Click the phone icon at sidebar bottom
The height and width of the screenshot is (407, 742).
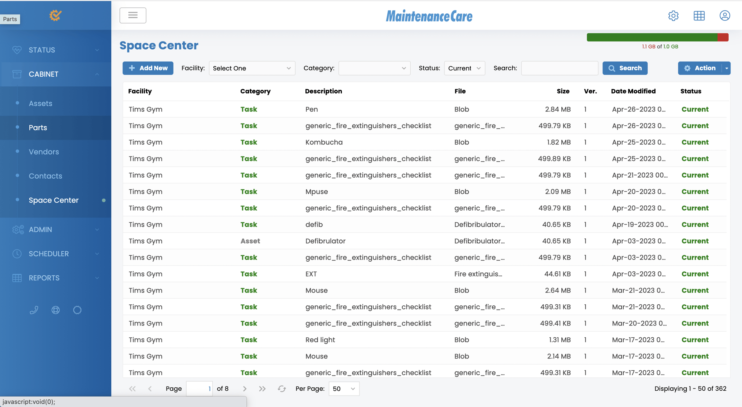pyautogui.click(x=34, y=310)
